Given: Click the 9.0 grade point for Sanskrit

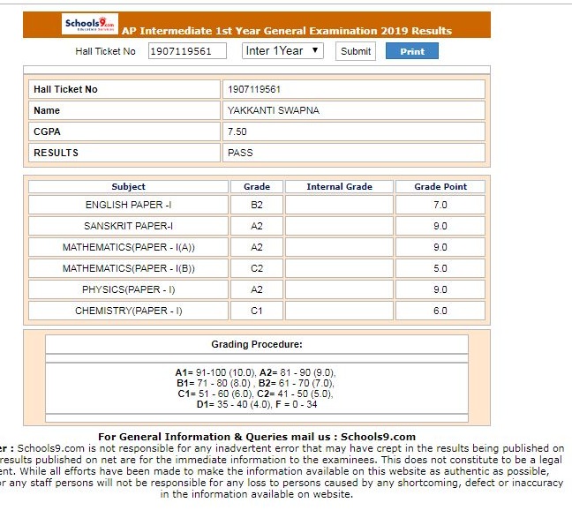Looking at the screenshot, I should pyautogui.click(x=440, y=226).
